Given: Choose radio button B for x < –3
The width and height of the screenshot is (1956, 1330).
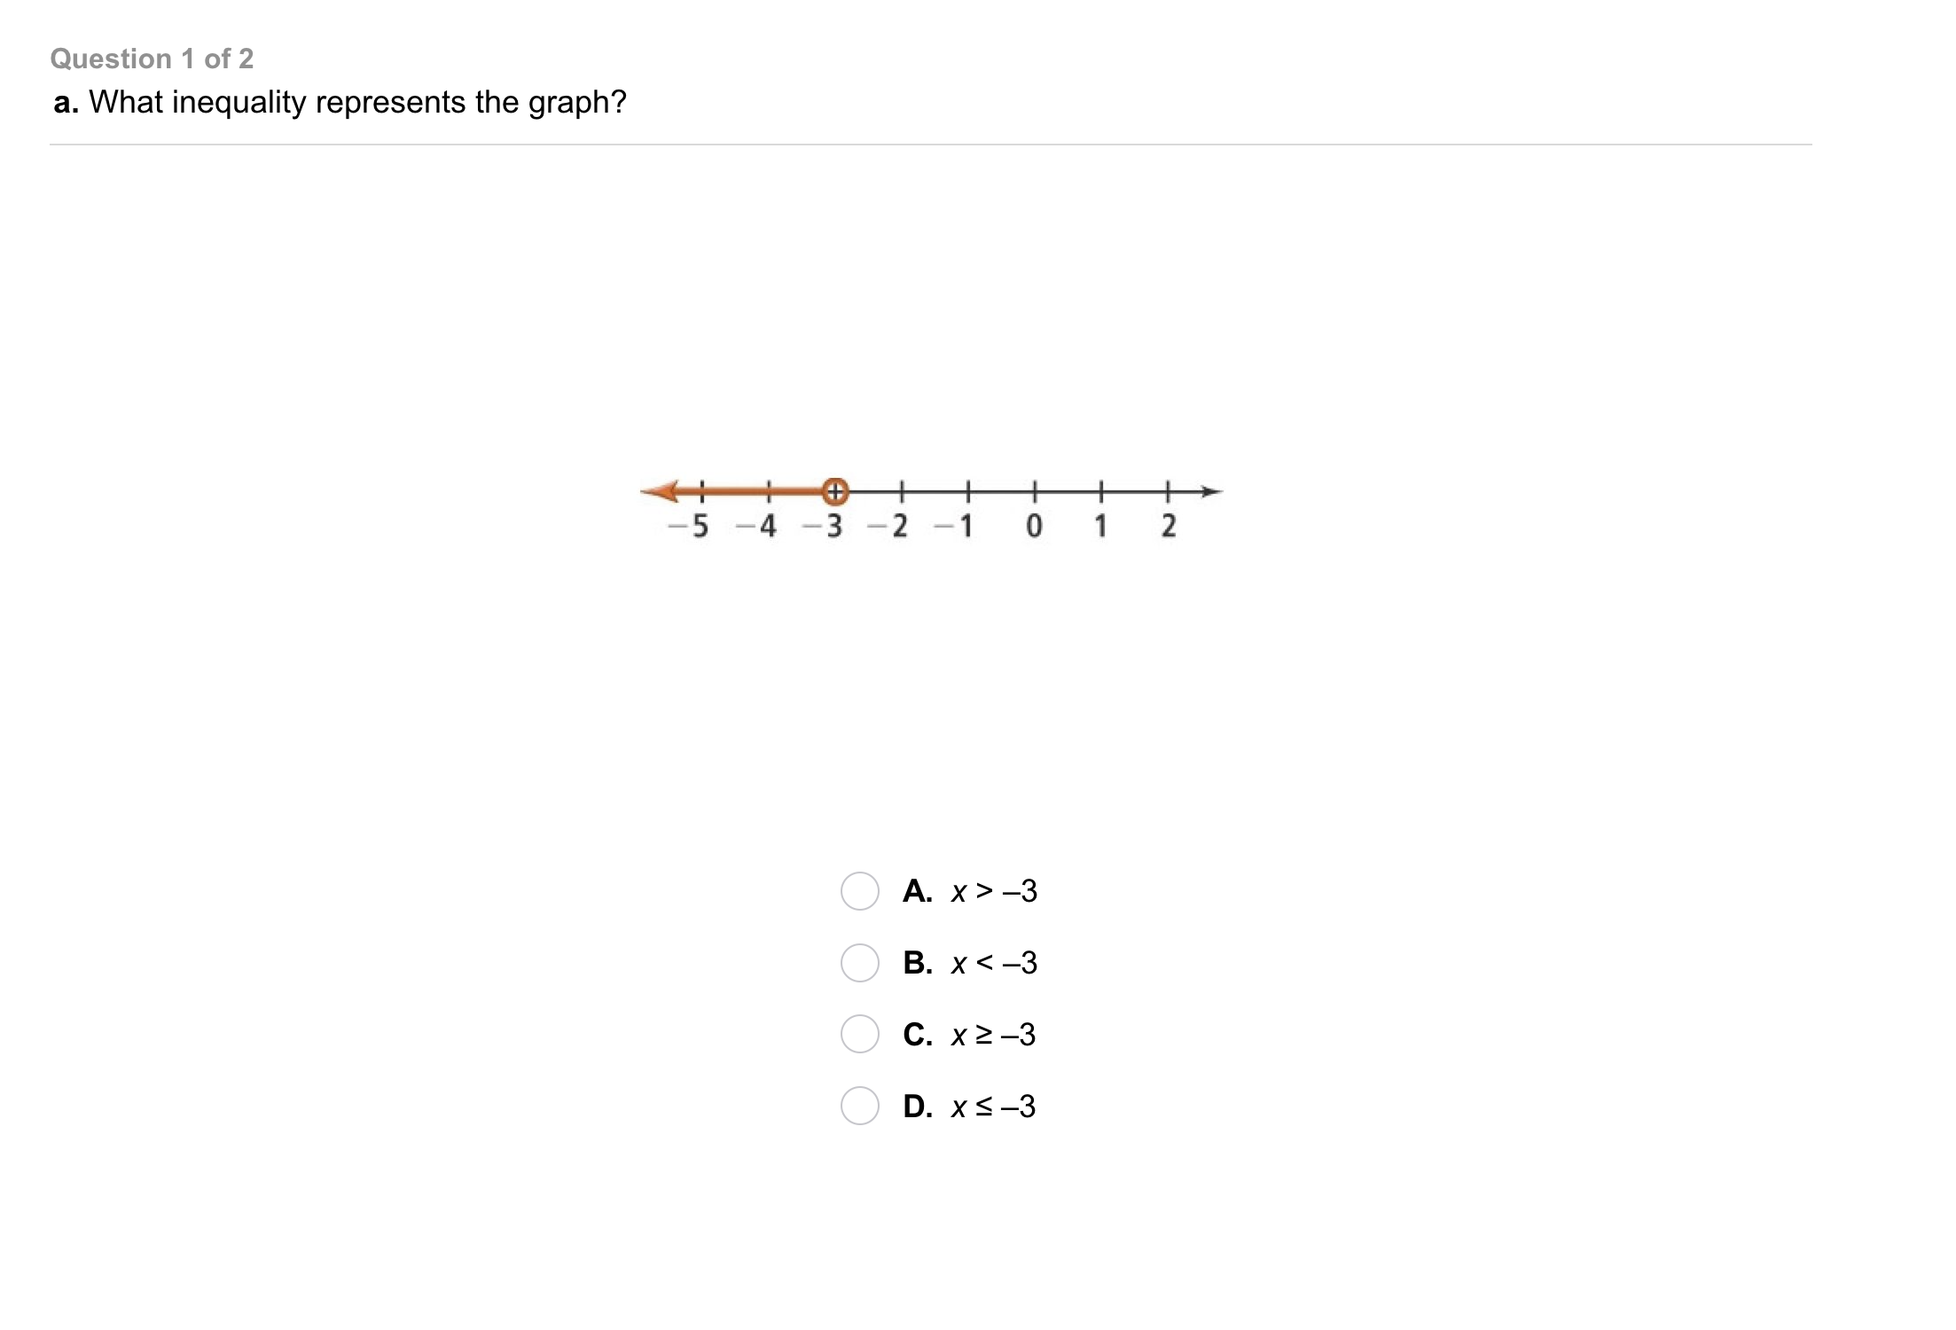Looking at the screenshot, I should coord(859,963).
